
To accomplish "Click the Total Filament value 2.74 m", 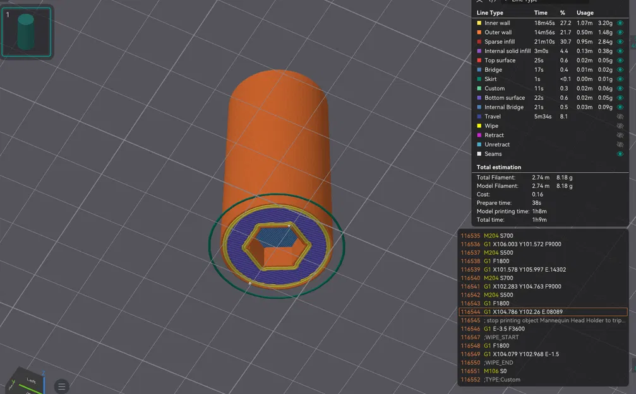I will (541, 177).
